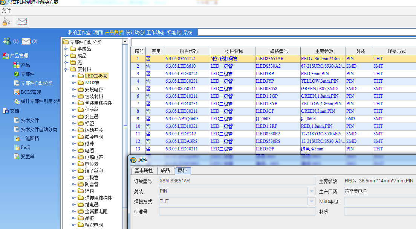Open the 焊接方式 dropdown arrow

tap(311, 202)
